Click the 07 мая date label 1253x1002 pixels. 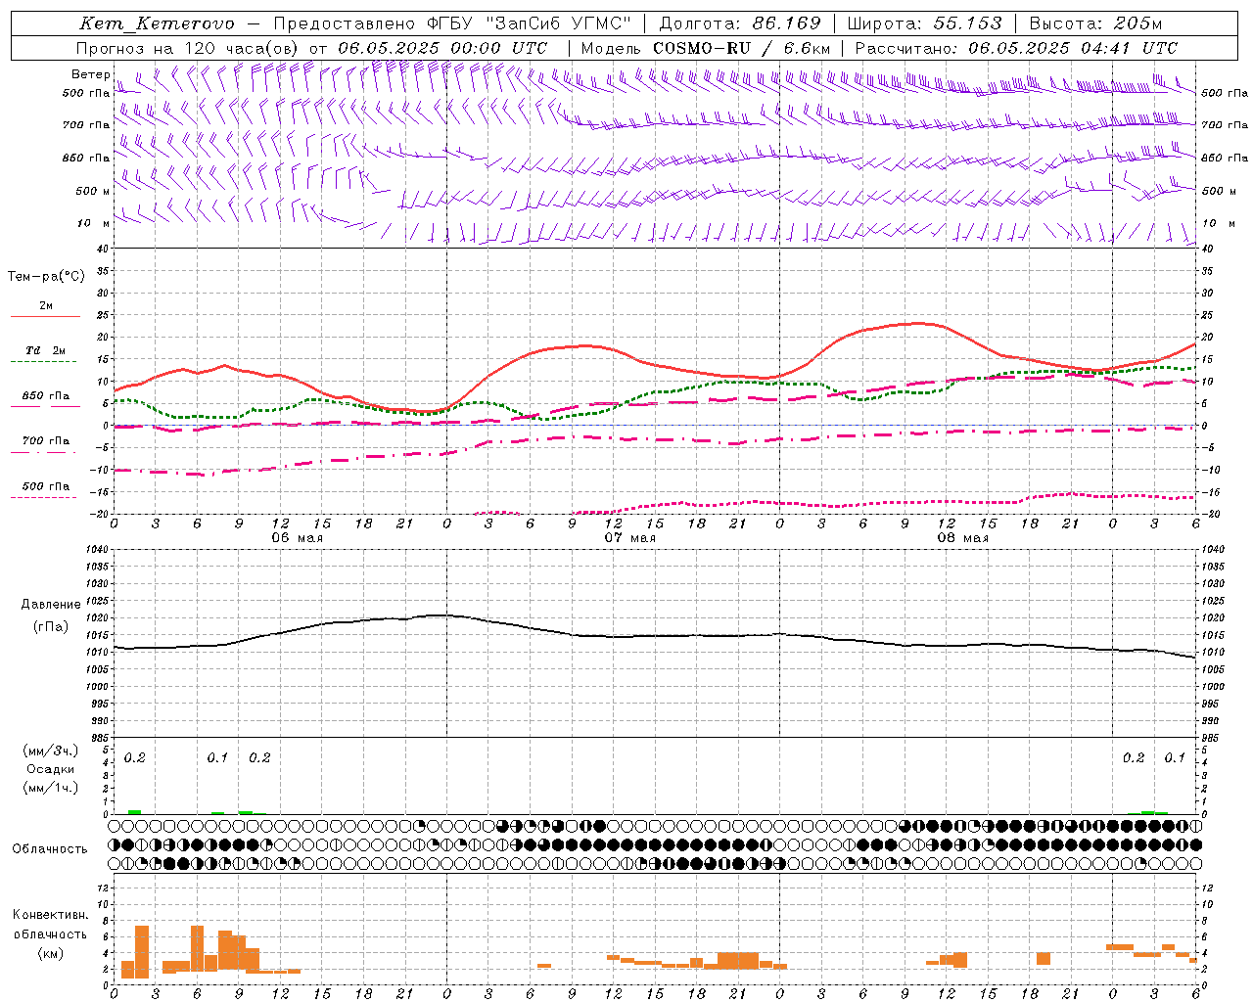point(629,538)
